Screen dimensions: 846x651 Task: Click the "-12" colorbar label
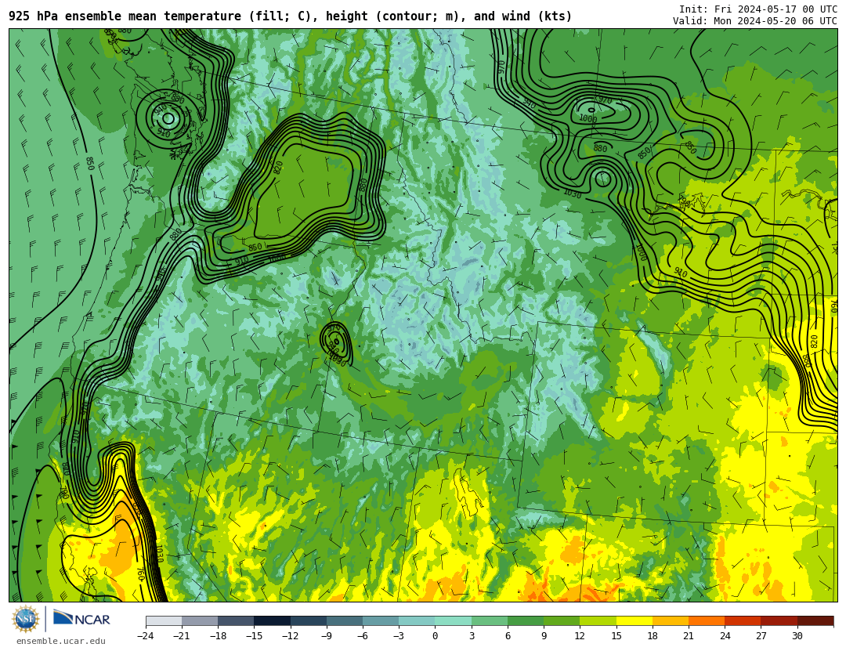click(291, 636)
